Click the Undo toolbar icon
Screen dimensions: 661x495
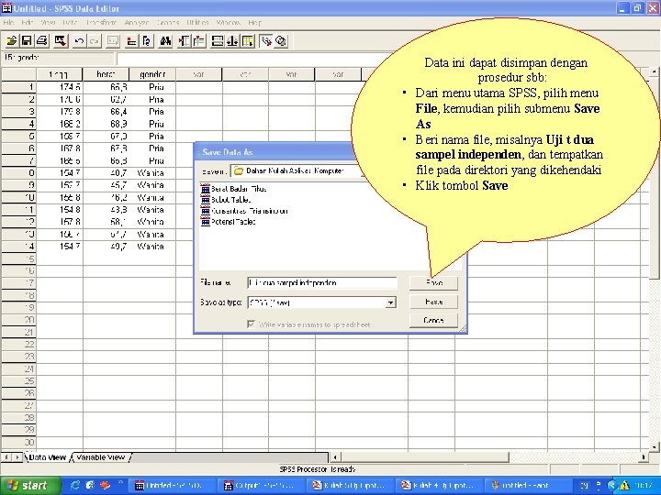(79, 41)
